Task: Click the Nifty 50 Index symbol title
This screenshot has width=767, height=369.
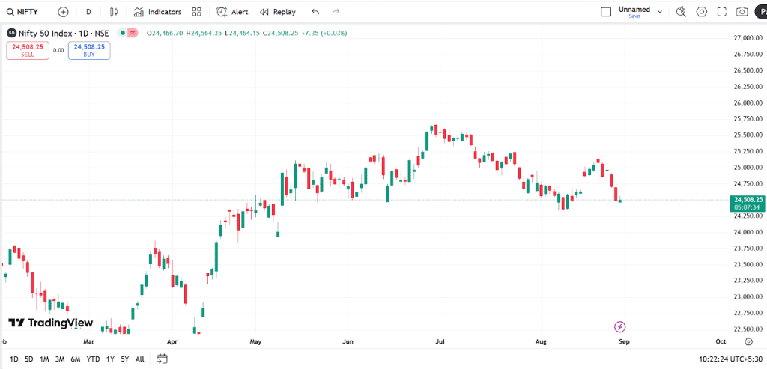Action: coord(64,33)
